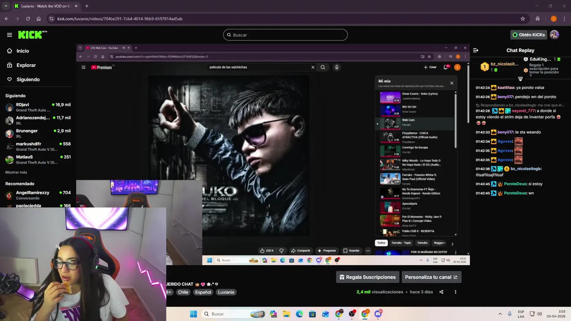This screenshot has height=321, width=571.
Task: Open the user profile avatar menu
Action: [x=554, y=35]
